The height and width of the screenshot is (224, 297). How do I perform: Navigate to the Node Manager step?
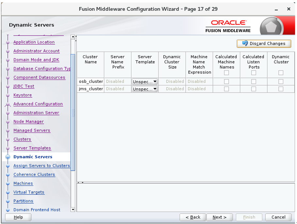[x=29, y=121]
